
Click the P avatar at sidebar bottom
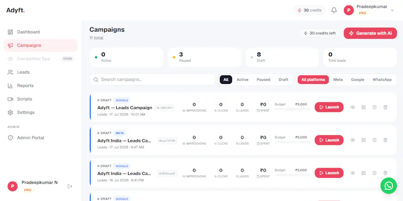coord(13,186)
